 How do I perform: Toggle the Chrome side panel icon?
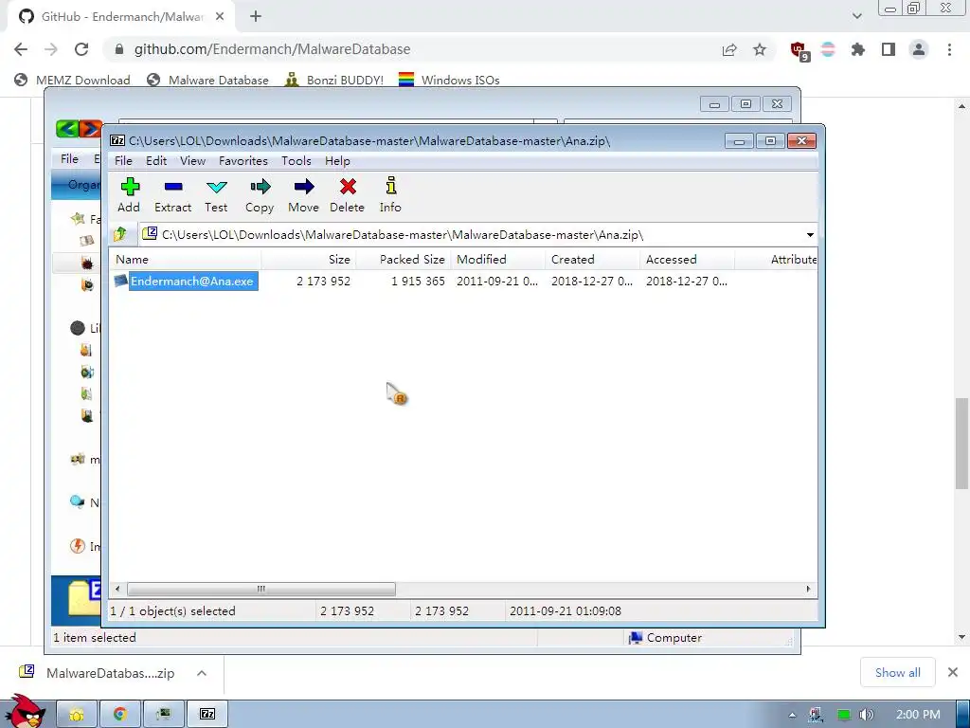coord(889,49)
